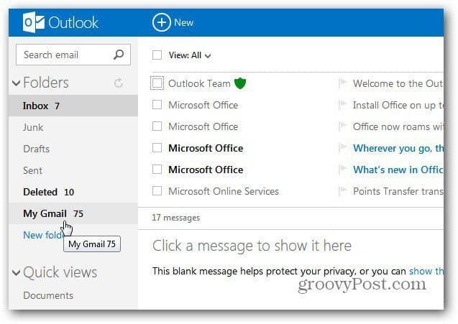Viewport: 458px width, 324px height.
Task: Click the Outlook Team sender name
Action: tap(199, 83)
